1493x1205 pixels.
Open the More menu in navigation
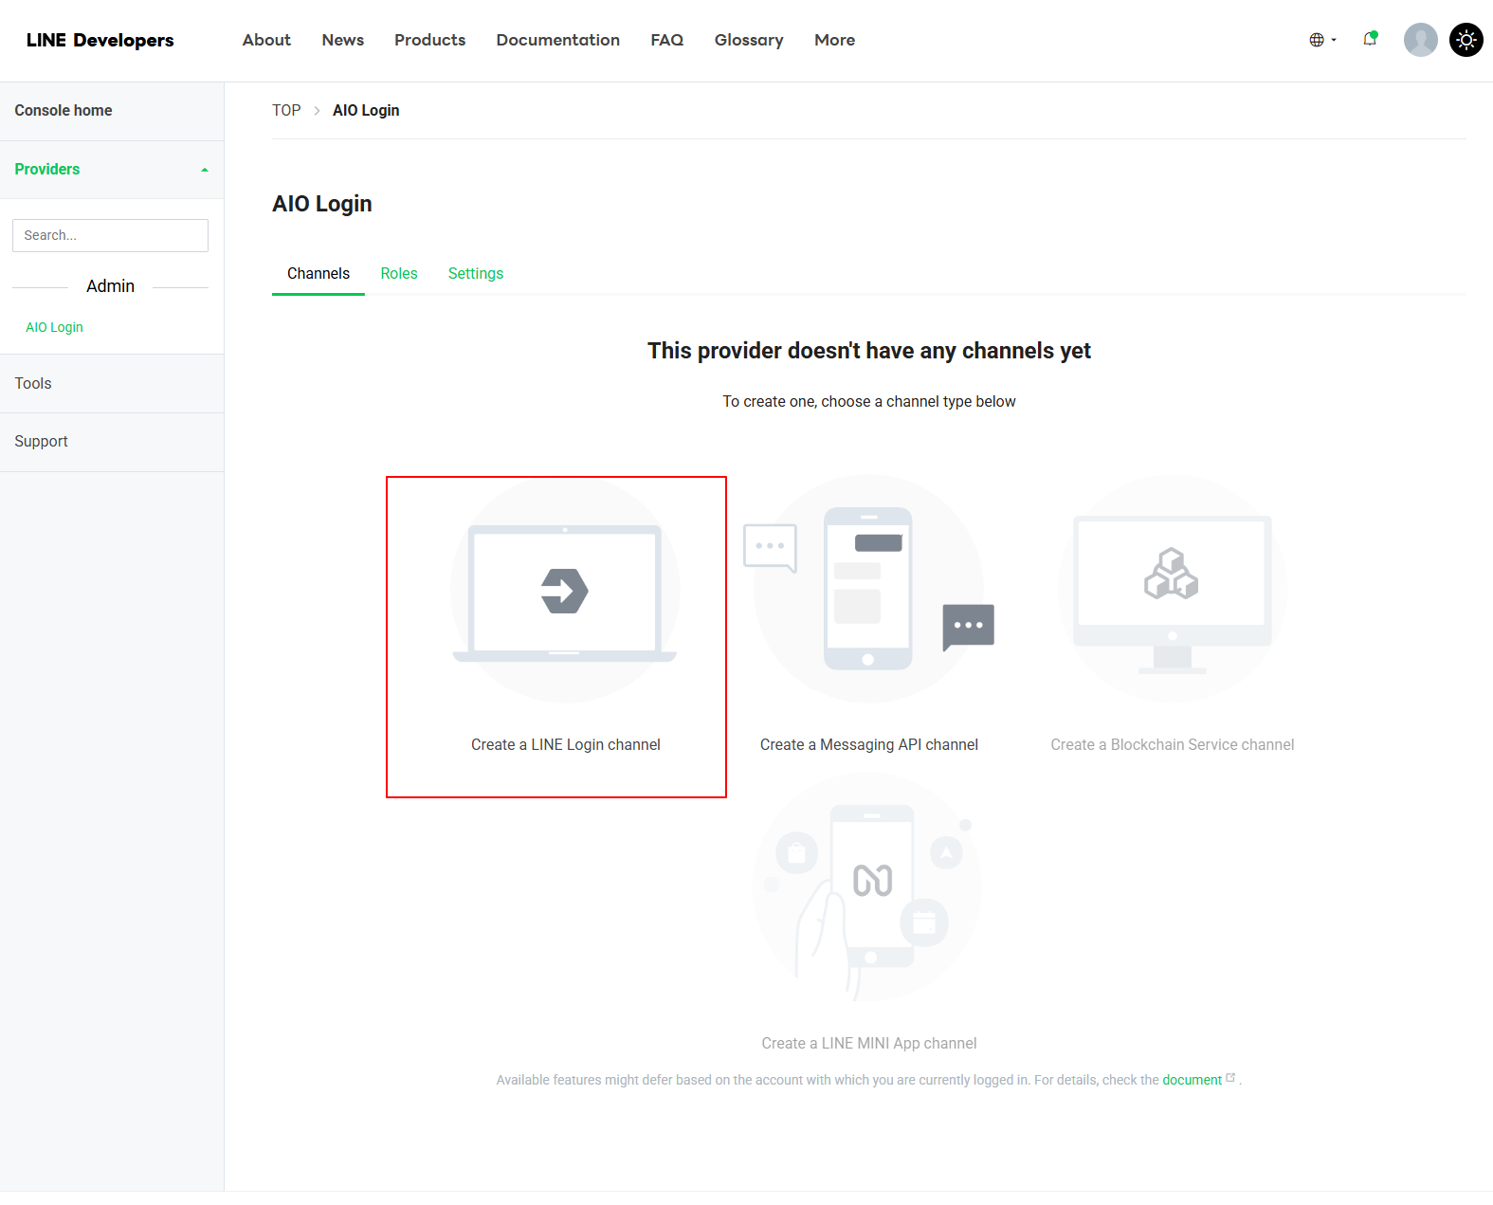coord(834,40)
